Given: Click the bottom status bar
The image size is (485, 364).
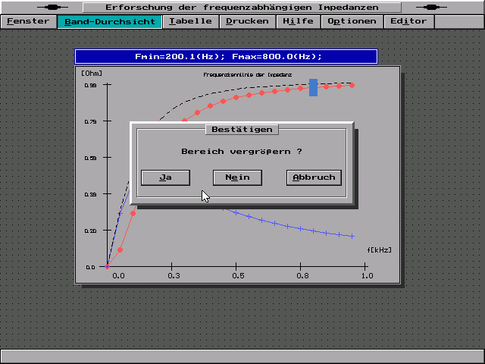Looking at the screenshot, I should 242,356.
